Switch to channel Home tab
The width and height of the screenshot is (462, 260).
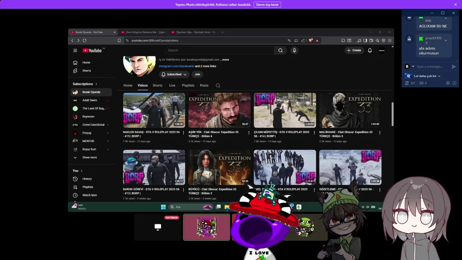click(x=128, y=86)
